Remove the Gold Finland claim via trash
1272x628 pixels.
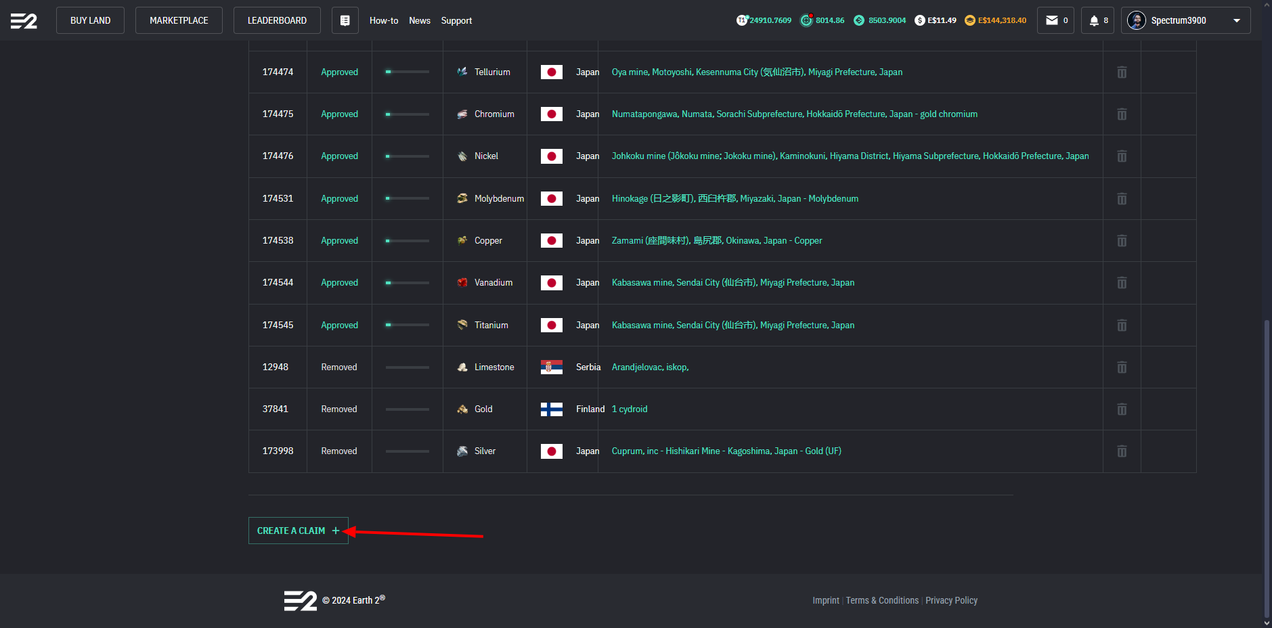point(1122,409)
